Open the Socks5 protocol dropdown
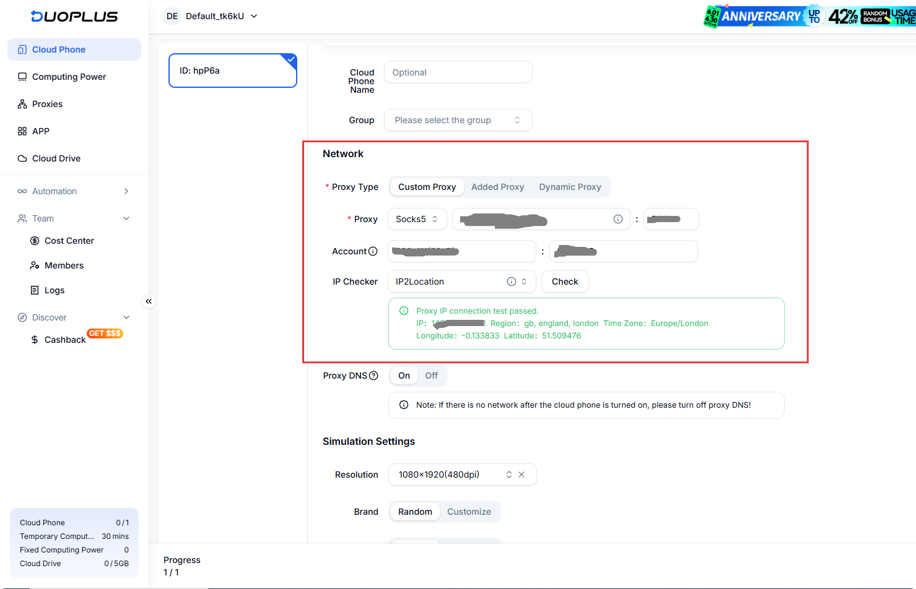Image resolution: width=916 pixels, height=589 pixels. pos(417,219)
